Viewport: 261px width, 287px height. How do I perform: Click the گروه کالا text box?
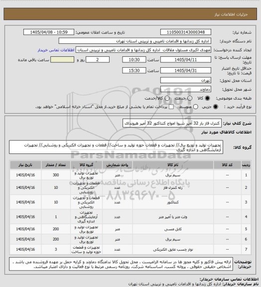coord(116,147)
